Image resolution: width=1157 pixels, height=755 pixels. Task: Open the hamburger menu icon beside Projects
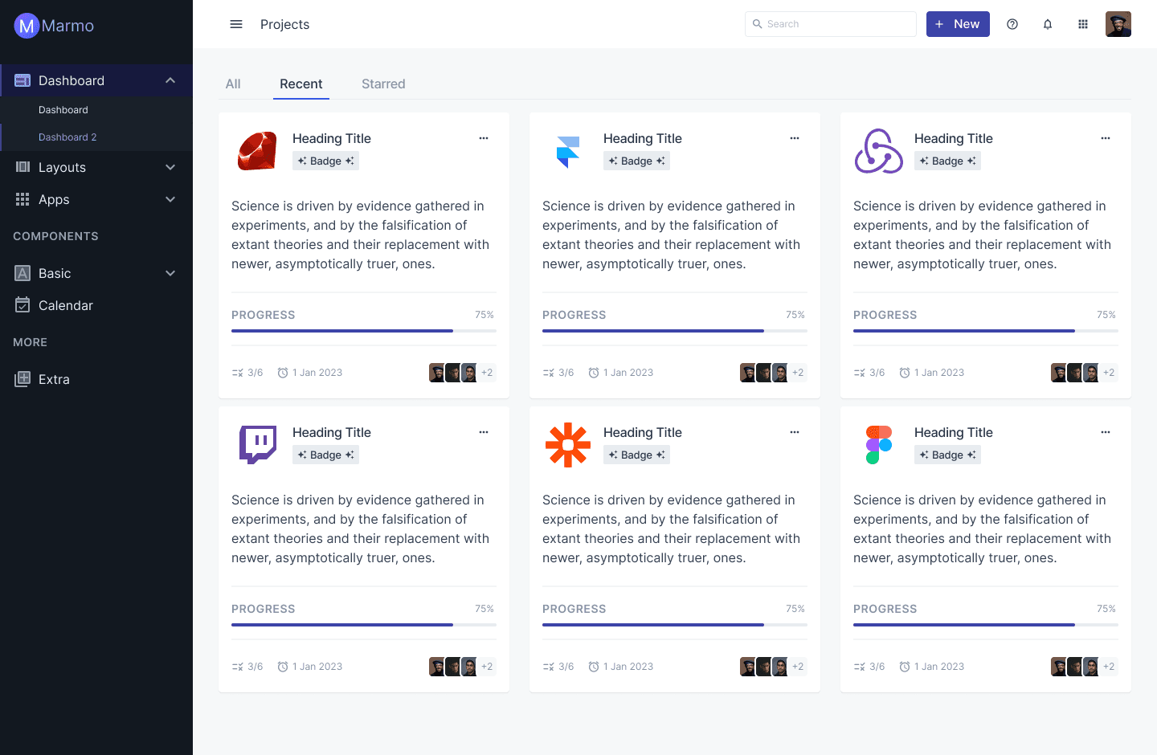coord(236,24)
